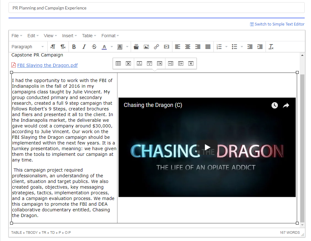311x241 pixels.
Task: Delete the current table column
Action: click(191, 63)
